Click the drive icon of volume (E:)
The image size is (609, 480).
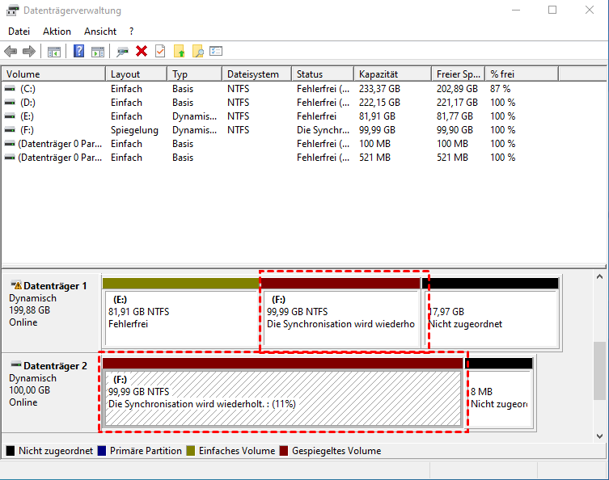(10, 116)
